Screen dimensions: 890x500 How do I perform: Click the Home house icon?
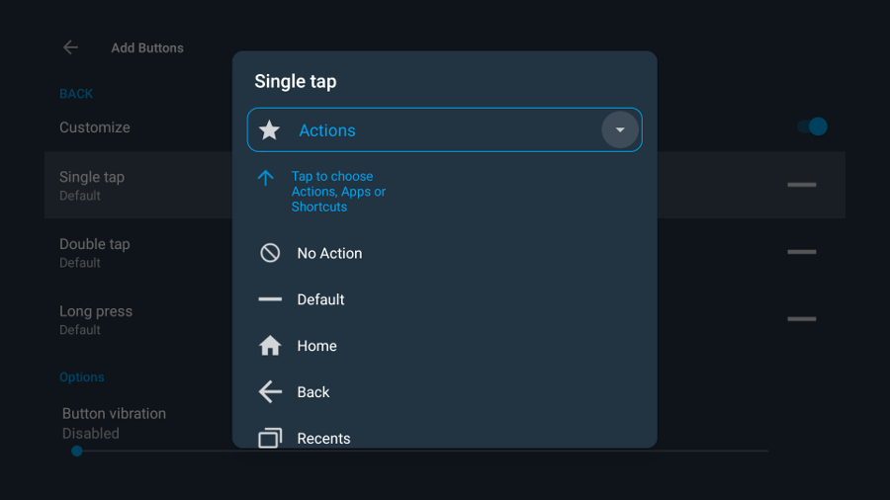(x=270, y=345)
